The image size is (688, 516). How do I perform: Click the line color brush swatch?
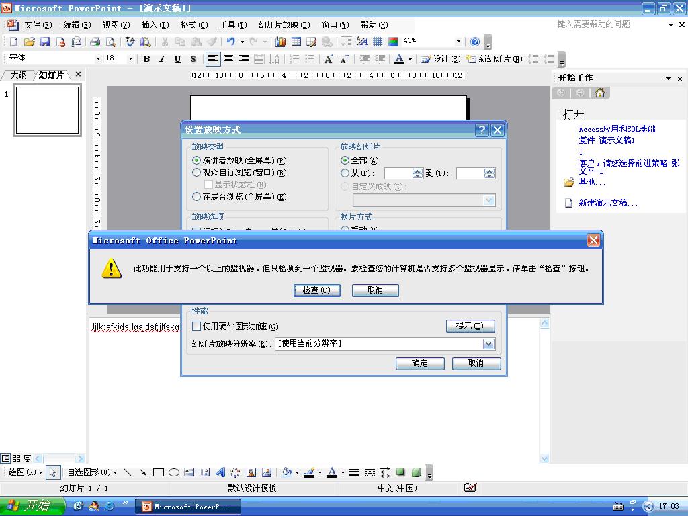coord(309,472)
